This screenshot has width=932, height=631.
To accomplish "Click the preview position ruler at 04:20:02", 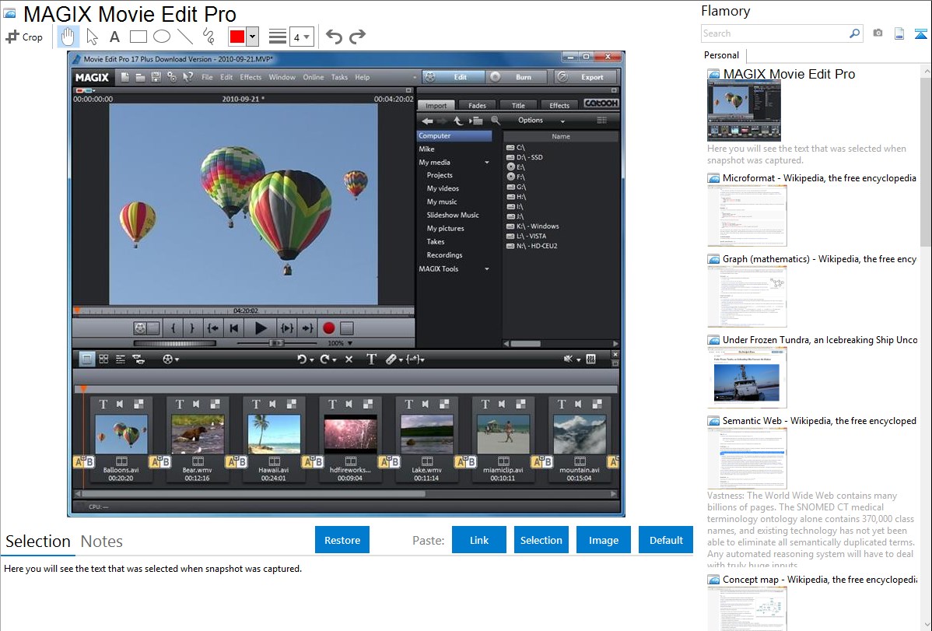I will pos(245,310).
